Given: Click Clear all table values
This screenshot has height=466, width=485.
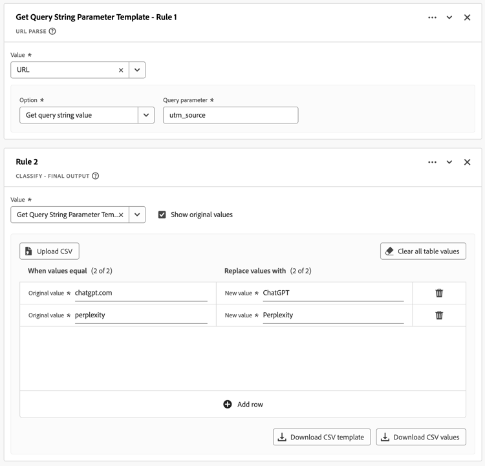Looking at the screenshot, I should pos(423,251).
